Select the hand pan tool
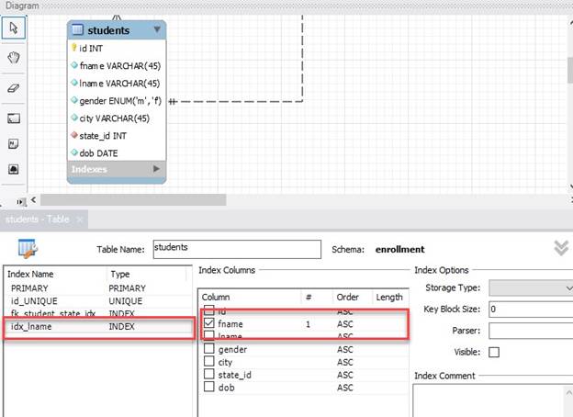The height and width of the screenshot is (417, 573). (x=14, y=57)
